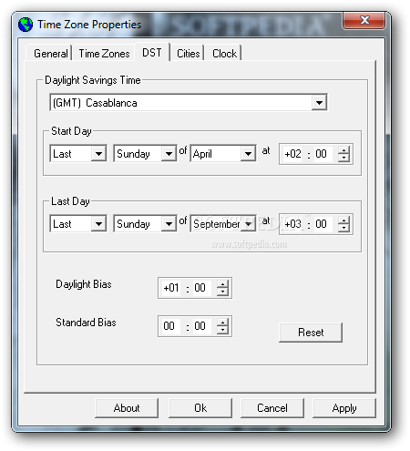Viewport: 410px width, 451px height.
Task: Click the 'Start Day' group label
Action: [x=71, y=131]
